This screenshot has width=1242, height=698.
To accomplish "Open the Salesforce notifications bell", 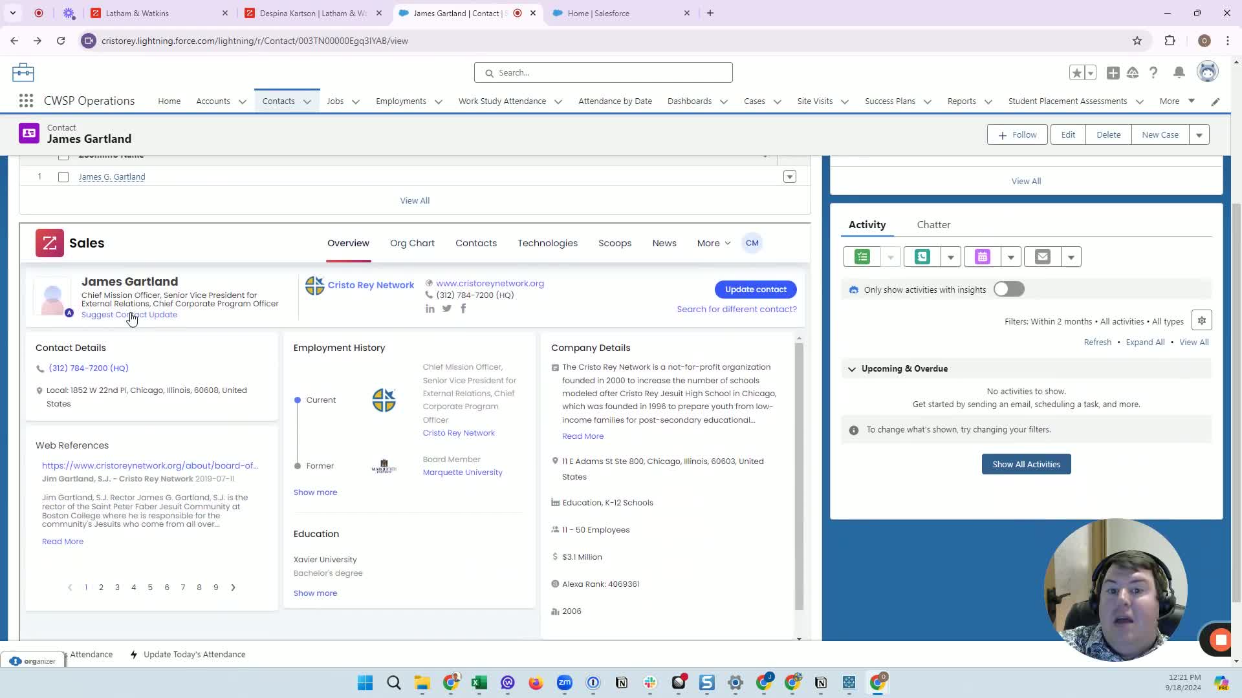I will [x=1179, y=73].
